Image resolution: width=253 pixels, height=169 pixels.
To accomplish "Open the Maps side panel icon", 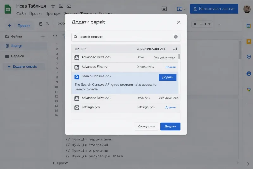I will (x=249, y=90).
